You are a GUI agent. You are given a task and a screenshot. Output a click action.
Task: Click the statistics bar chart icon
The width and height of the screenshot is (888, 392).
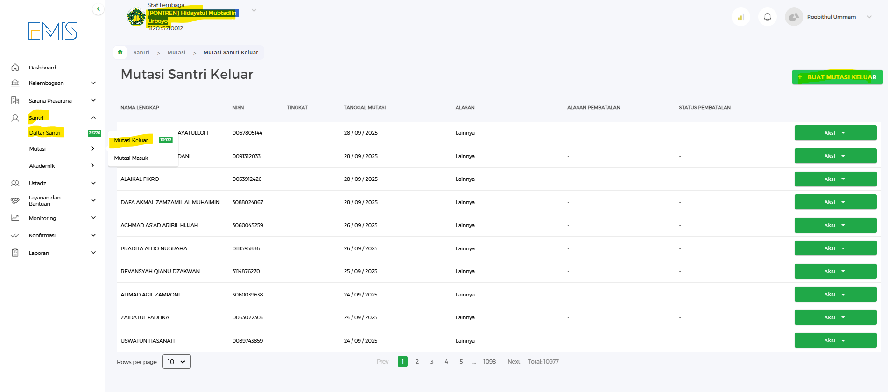[740, 17]
